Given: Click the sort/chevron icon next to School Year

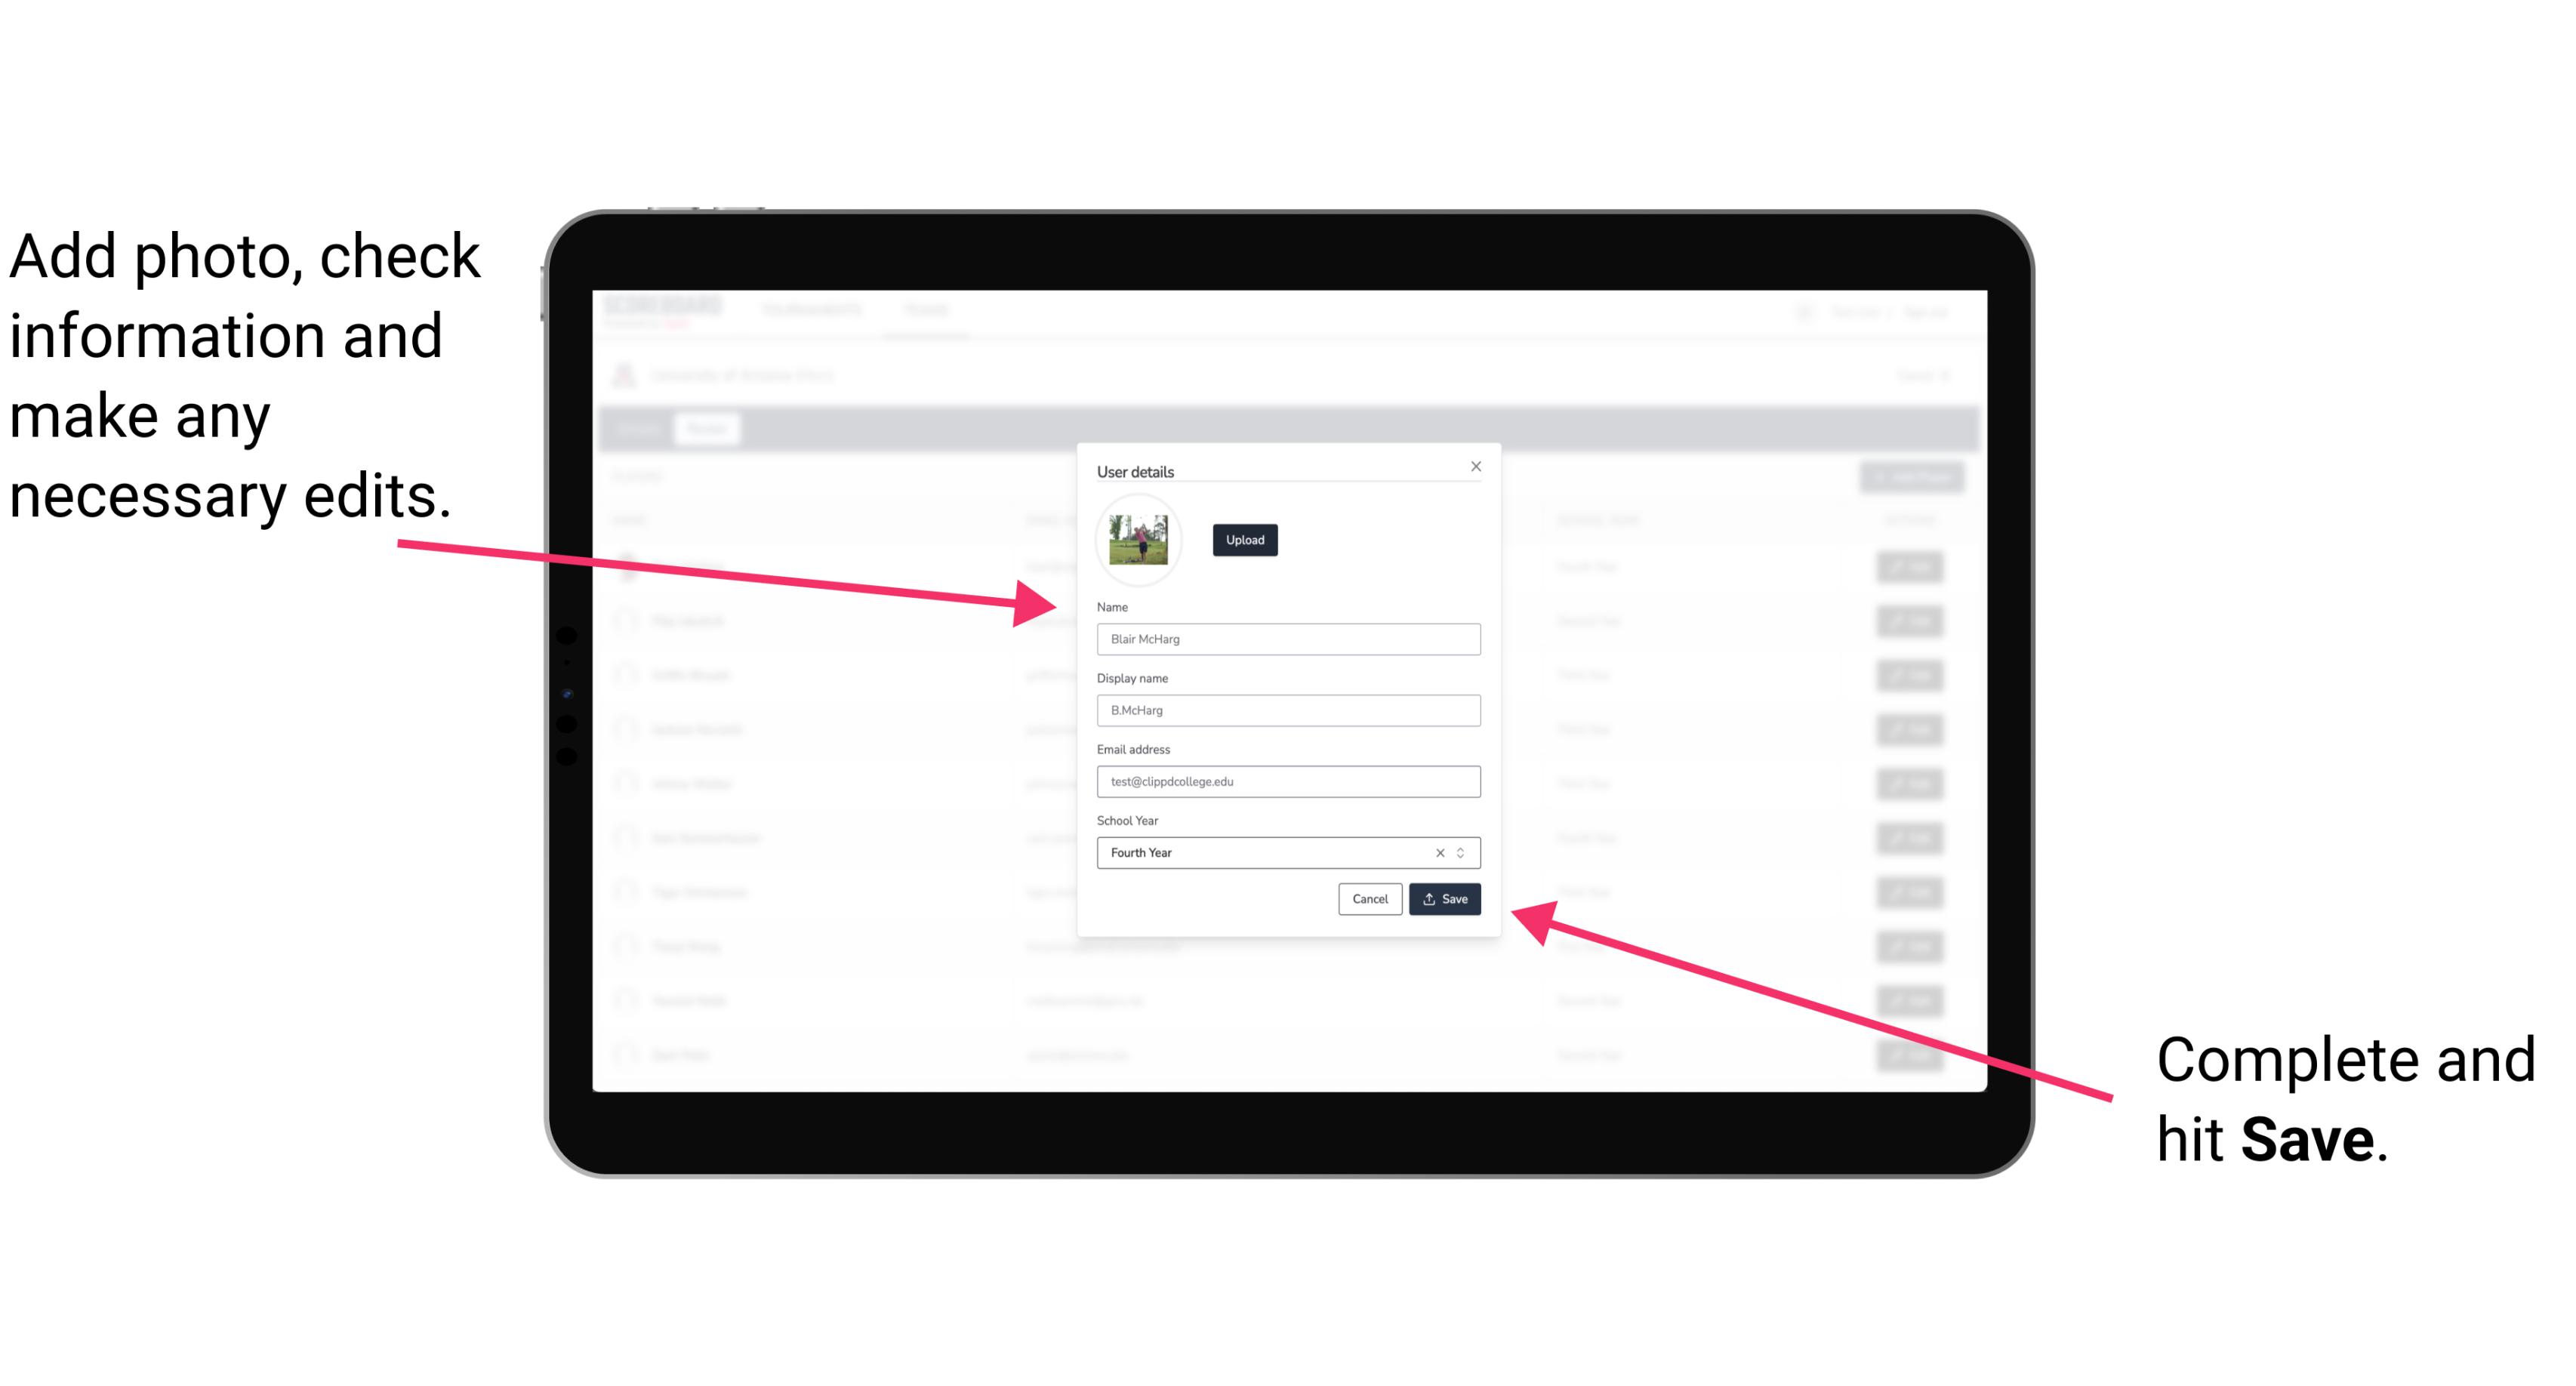Looking at the screenshot, I should [x=1463, y=852].
